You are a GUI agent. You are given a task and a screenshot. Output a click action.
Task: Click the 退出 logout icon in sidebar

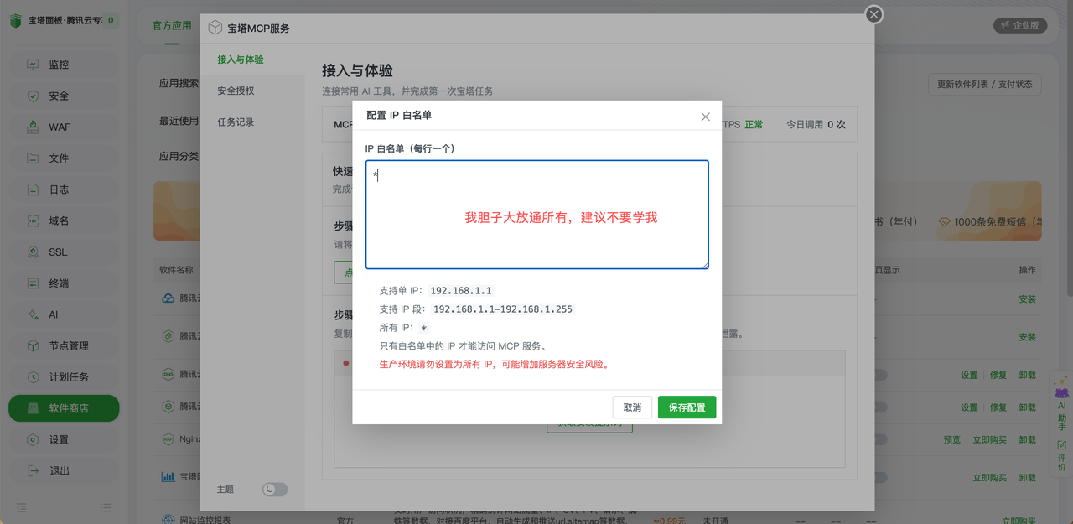pos(33,470)
